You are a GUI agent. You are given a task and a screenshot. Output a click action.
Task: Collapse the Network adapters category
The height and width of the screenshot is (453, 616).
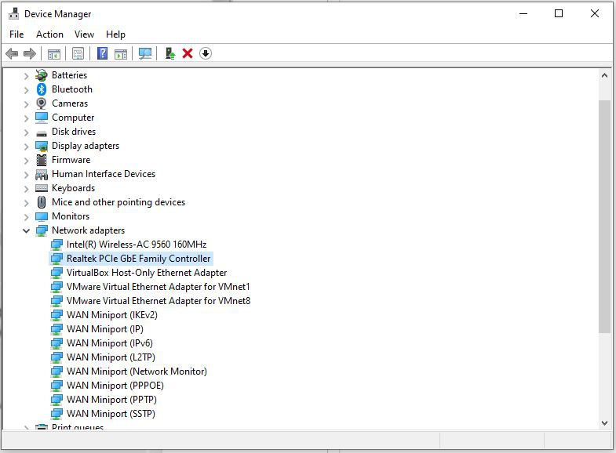[26, 230]
